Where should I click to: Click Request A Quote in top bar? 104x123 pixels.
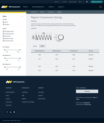(73, 2)
